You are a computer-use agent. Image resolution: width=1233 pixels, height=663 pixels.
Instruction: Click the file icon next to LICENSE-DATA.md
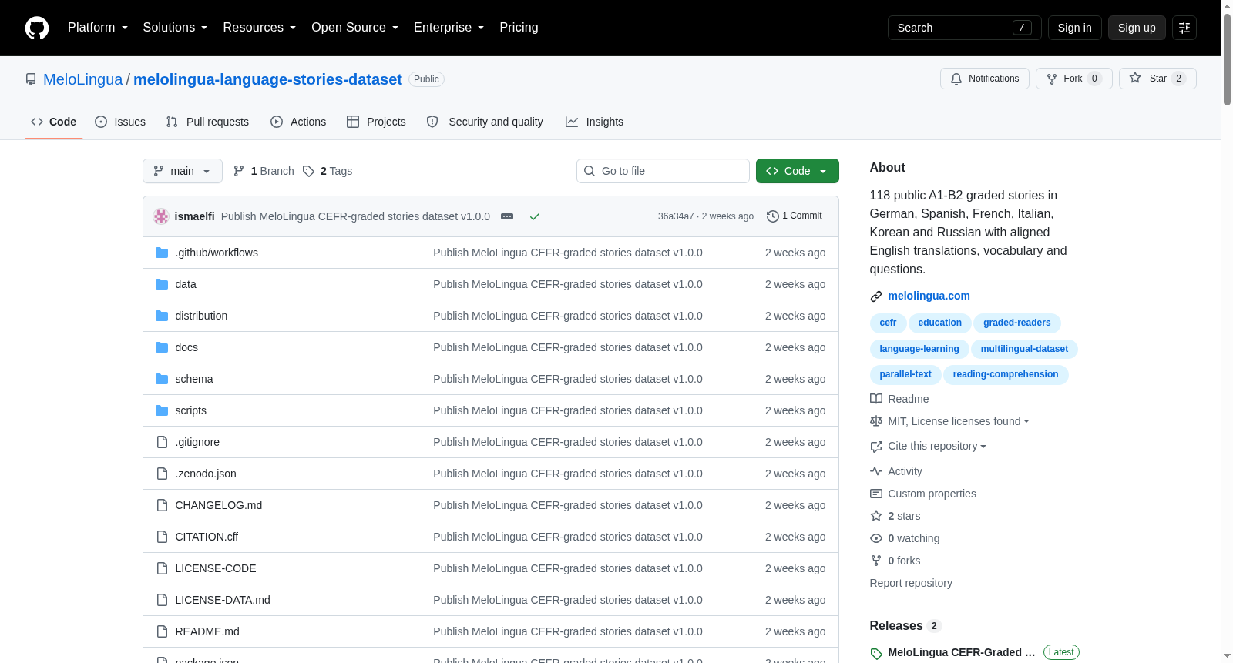pos(162,600)
